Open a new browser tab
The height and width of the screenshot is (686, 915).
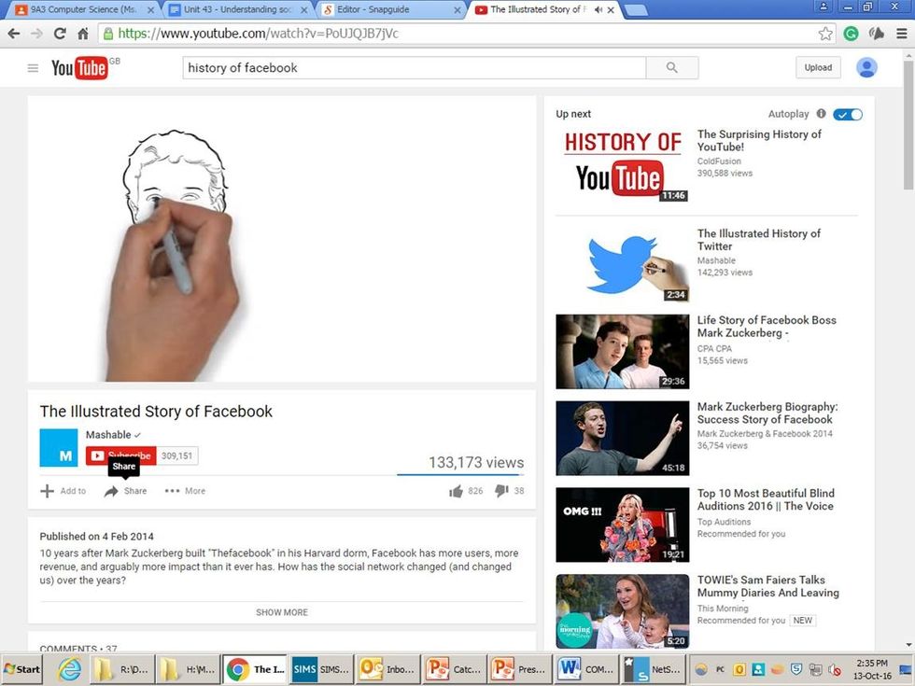coord(636,10)
